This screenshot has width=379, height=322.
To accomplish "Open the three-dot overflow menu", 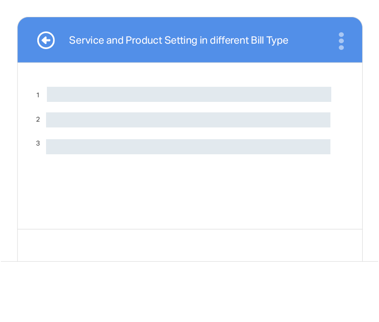I will click(x=341, y=41).
